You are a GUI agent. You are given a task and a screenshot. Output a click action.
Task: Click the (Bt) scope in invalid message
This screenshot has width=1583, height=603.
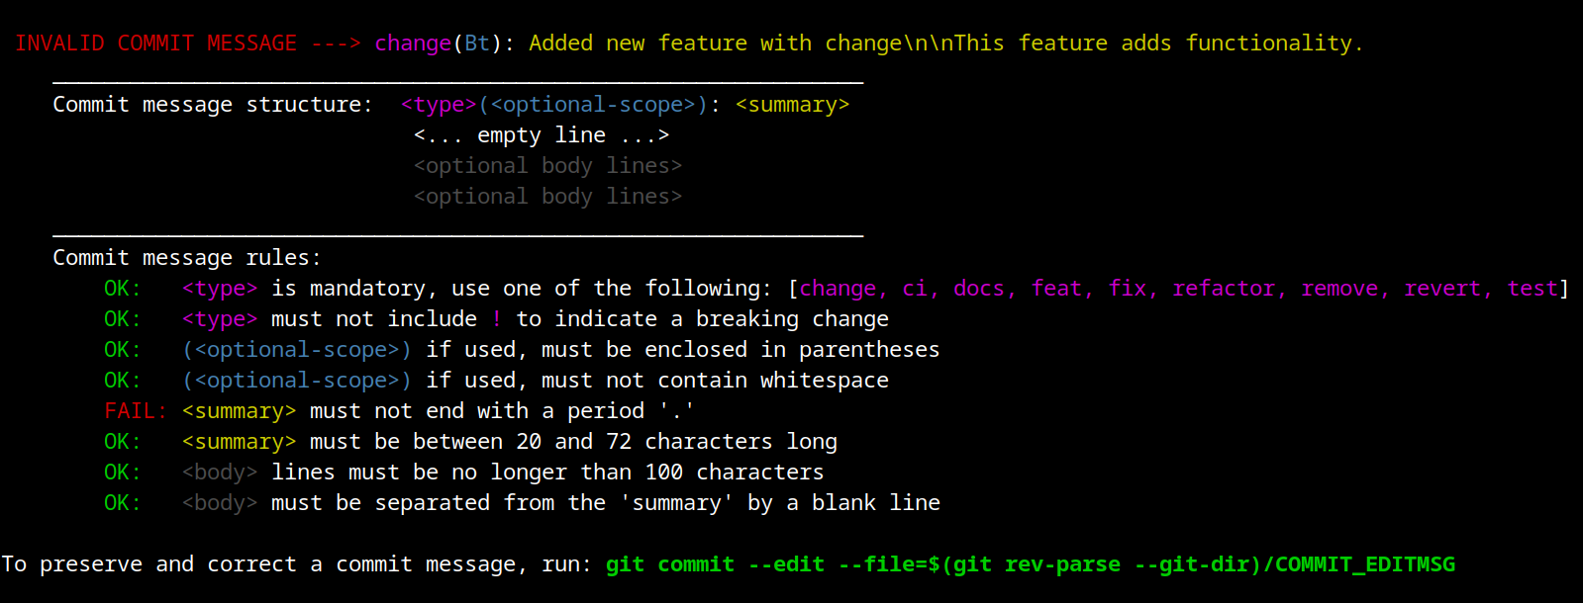pos(476,43)
